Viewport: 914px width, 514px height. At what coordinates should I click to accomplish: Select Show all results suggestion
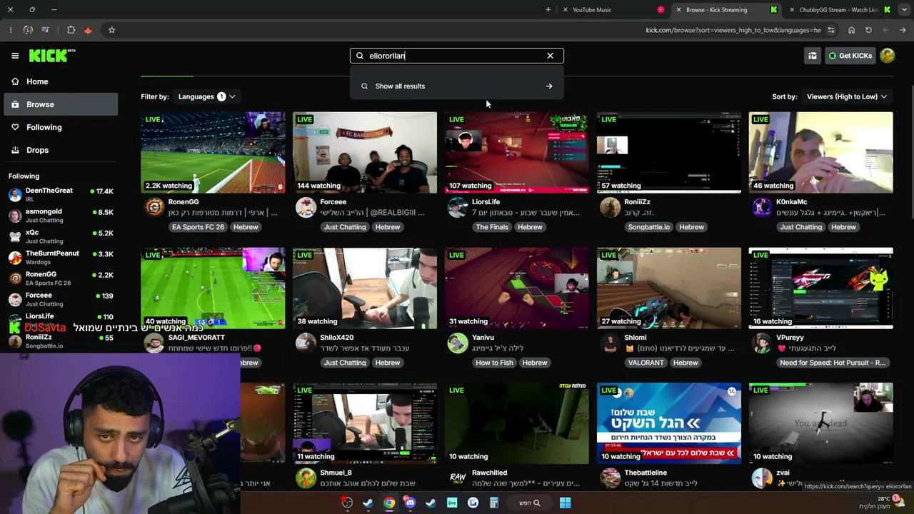(457, 86)
